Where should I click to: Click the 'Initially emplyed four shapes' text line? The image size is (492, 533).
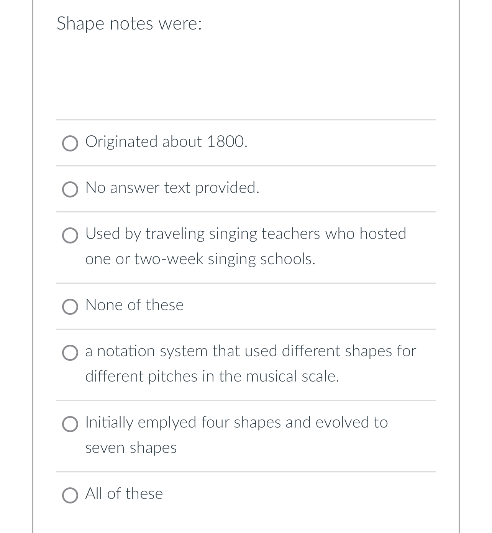236,422
